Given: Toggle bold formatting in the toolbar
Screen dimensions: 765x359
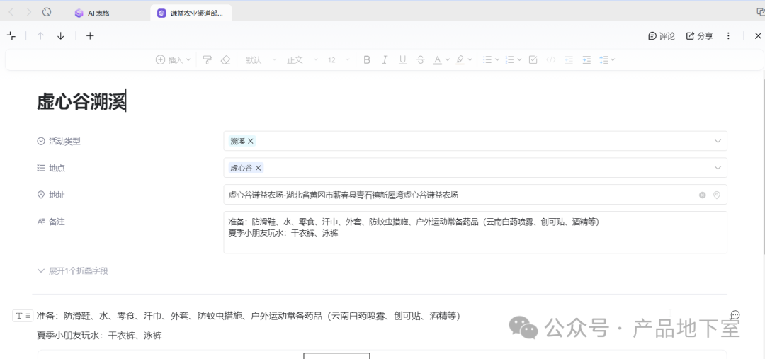Looking at the screenshot, I should coord(367,60).
